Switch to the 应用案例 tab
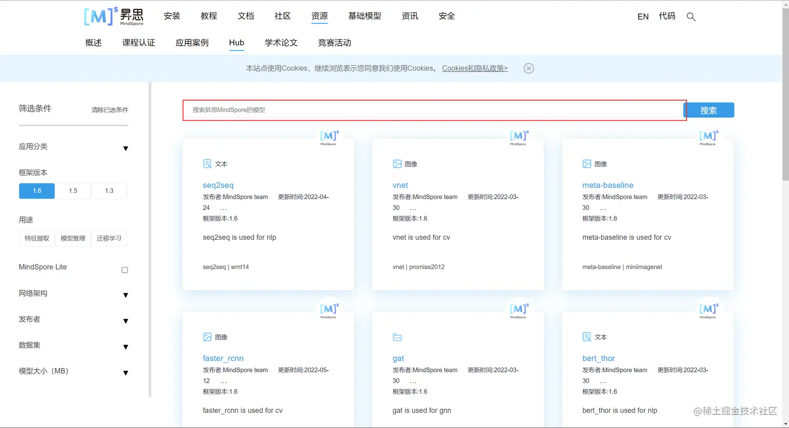The width and height of the screenshot is (789, 428). click(x=192, y=43)
